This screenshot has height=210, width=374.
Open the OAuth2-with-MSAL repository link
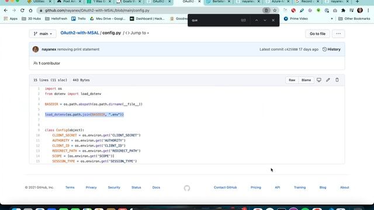click(x=79, y=33)
